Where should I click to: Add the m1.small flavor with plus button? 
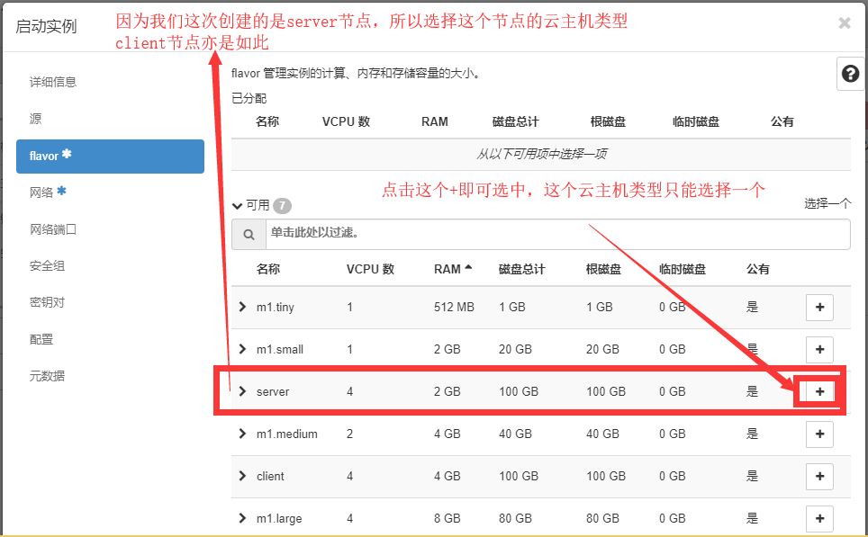tap(818, 349)
